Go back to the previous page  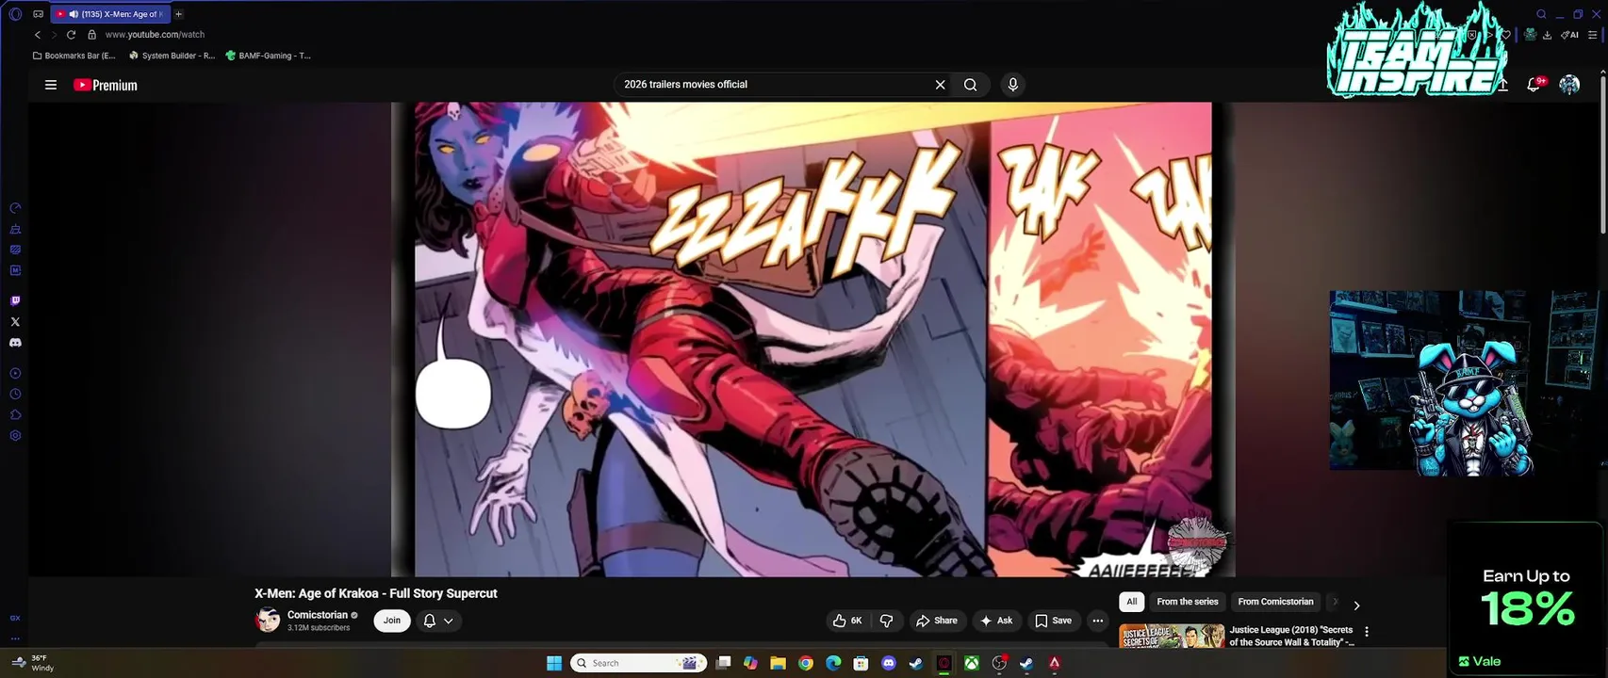[x=38, y=35]
